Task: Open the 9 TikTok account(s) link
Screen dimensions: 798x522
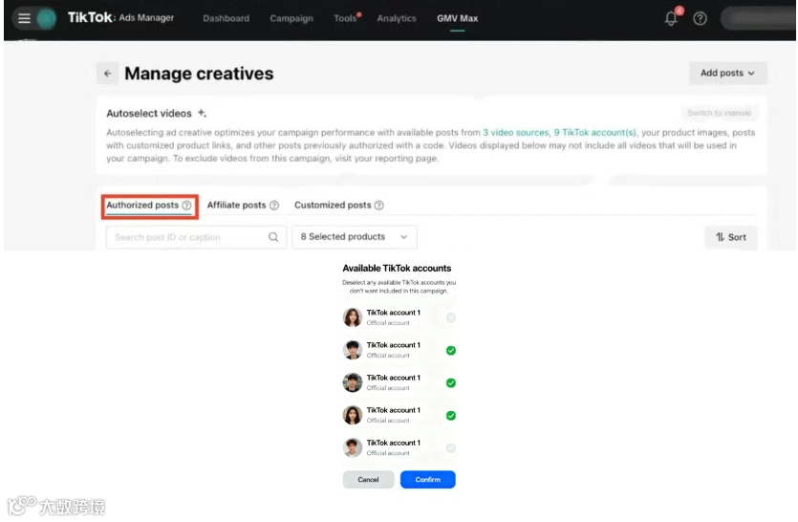Action: coord(595,132)
